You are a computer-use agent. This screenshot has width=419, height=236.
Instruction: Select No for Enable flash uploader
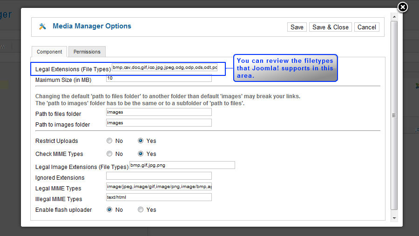pyautogui.click(x=109, y=210)
